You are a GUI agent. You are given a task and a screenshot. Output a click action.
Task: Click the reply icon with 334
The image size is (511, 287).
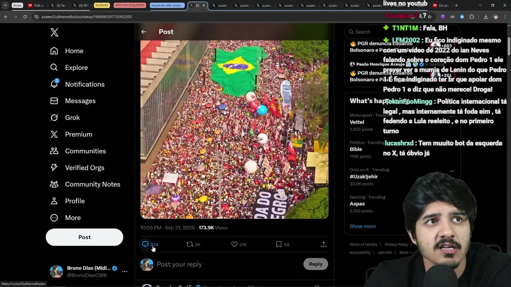point(150,244)
